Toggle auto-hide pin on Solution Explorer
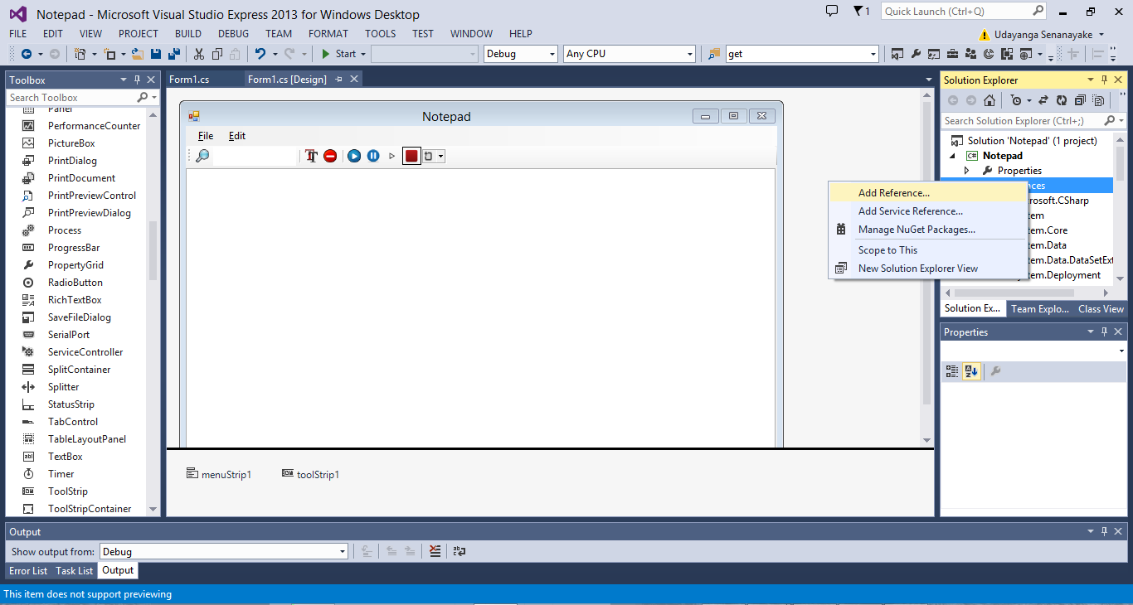This screenshot has width=1133, height=605. pos(1104,80)
